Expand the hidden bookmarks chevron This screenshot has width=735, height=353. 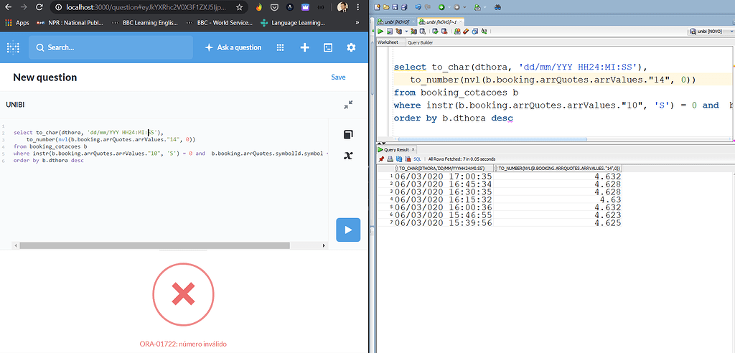click(357, 23)
